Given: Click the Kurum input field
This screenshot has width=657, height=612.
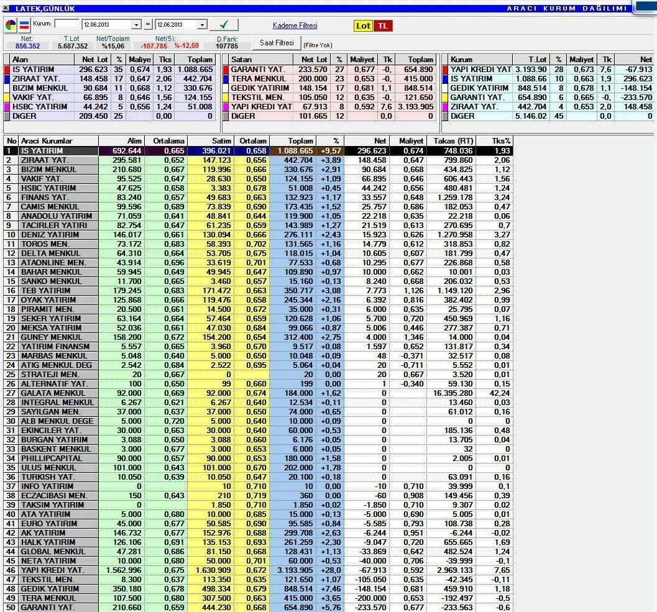Looking at the screenshot, I should [x=67, y=24].
